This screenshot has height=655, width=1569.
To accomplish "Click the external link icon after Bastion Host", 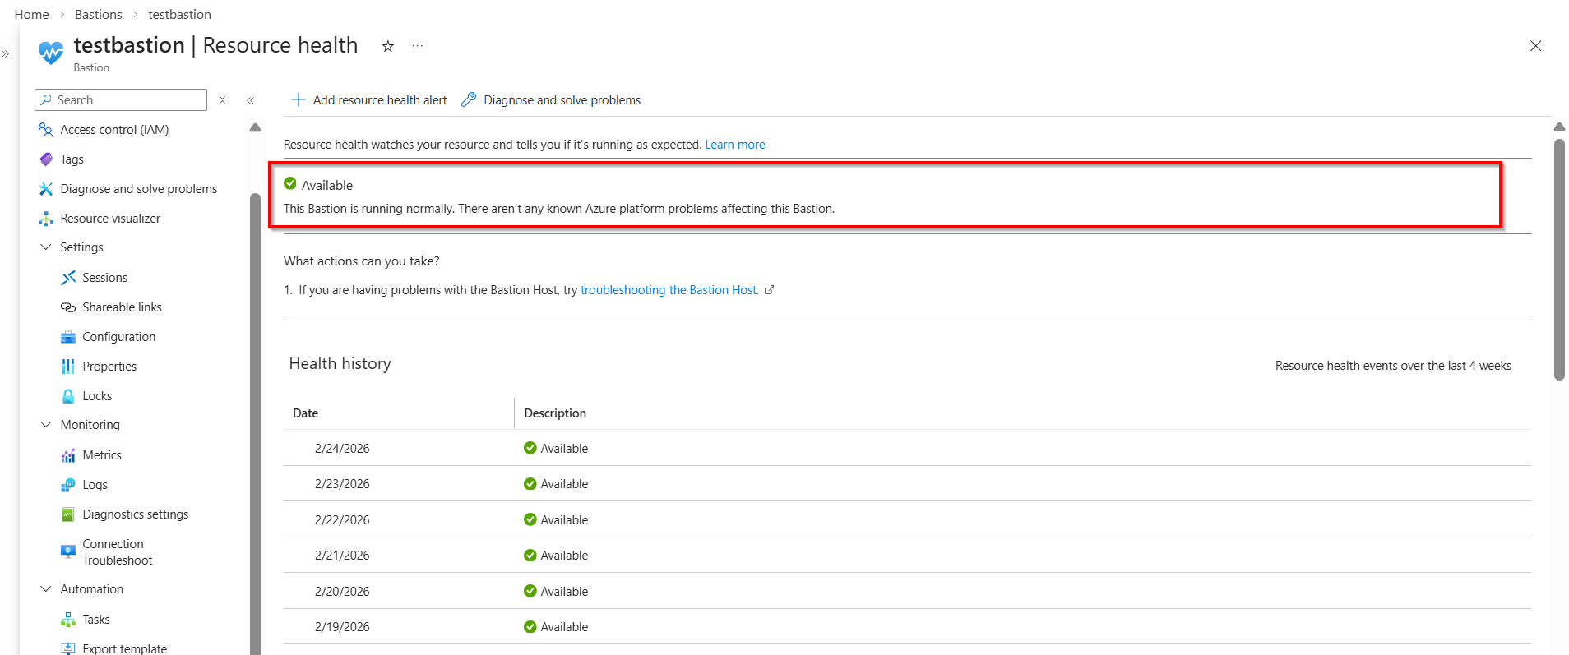I will point(770,290).
